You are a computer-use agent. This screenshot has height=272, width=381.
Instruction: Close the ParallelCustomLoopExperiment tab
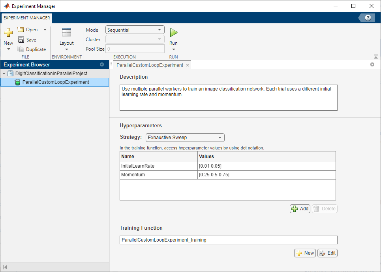coord(188,65)
